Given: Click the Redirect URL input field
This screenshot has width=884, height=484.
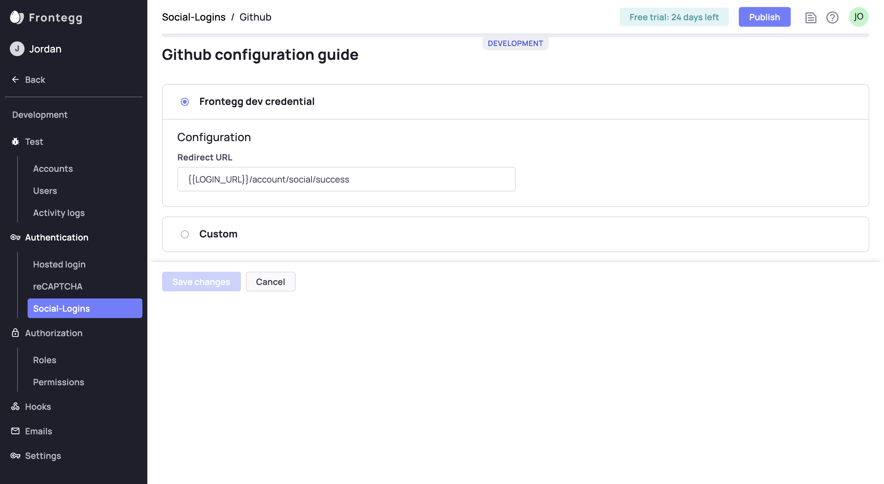Looking at the screenshot, I should (x=346, y=179).
